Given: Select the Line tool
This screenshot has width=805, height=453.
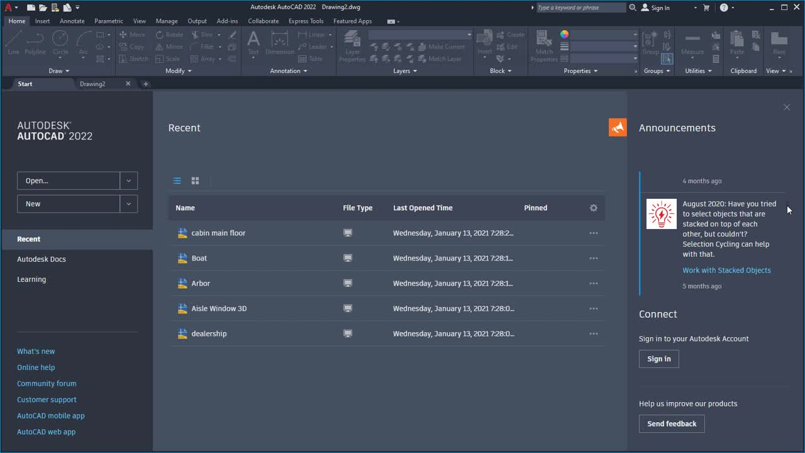Looking at the screenshot, I should point(13,44).
